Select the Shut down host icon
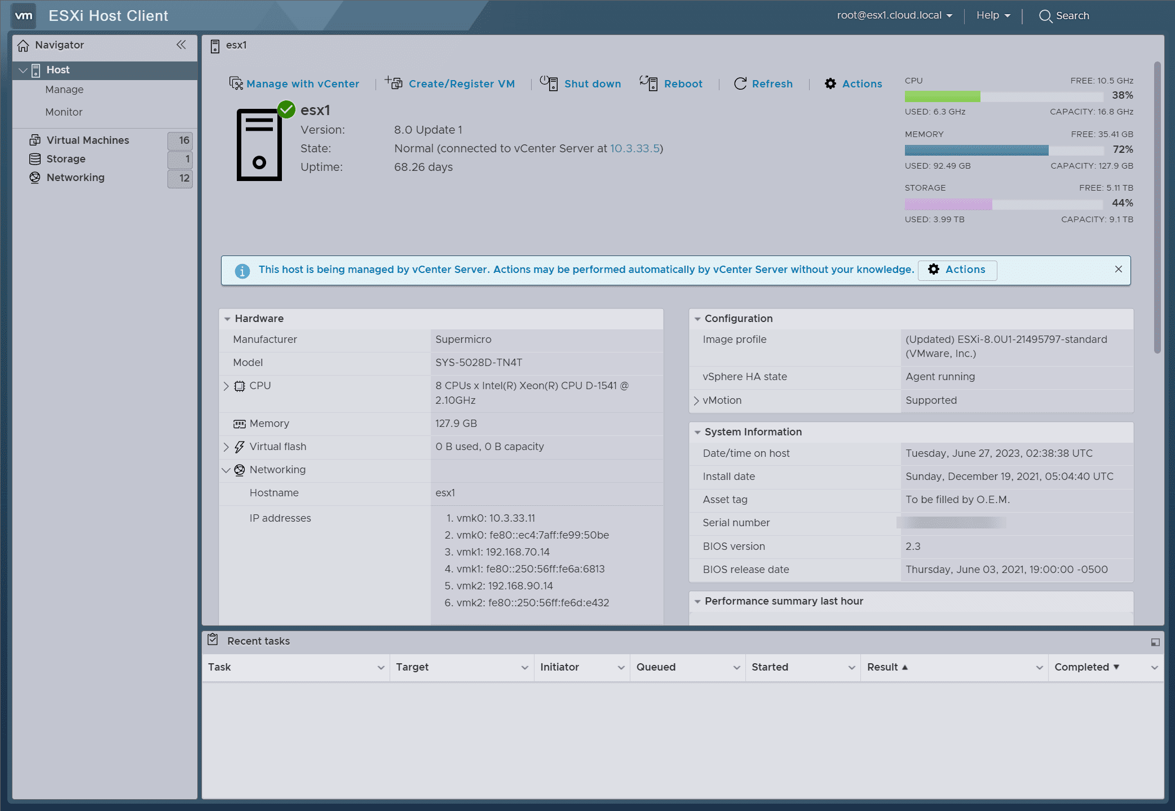 547,83
